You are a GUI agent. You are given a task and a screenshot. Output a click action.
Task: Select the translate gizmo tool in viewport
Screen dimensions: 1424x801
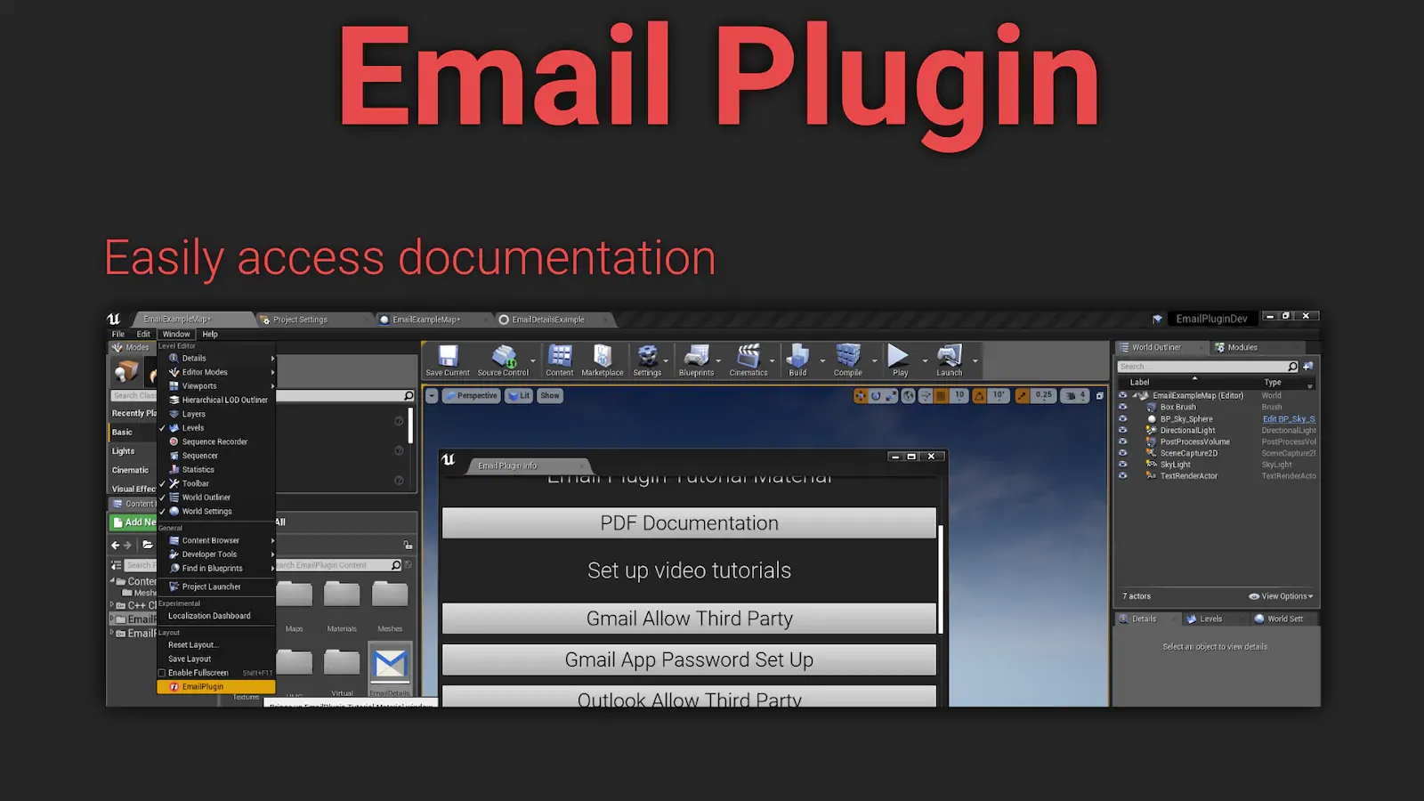(x=860, y=396)
